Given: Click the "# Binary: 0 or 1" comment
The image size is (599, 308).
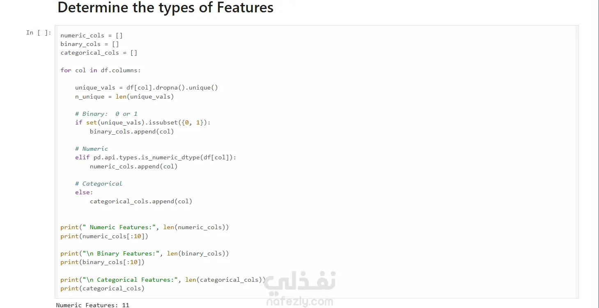Looking at the screenshot, I should 106,114.
